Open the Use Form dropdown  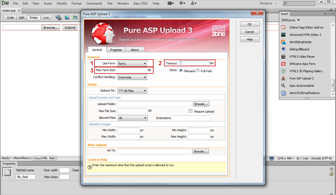(132, 64)
